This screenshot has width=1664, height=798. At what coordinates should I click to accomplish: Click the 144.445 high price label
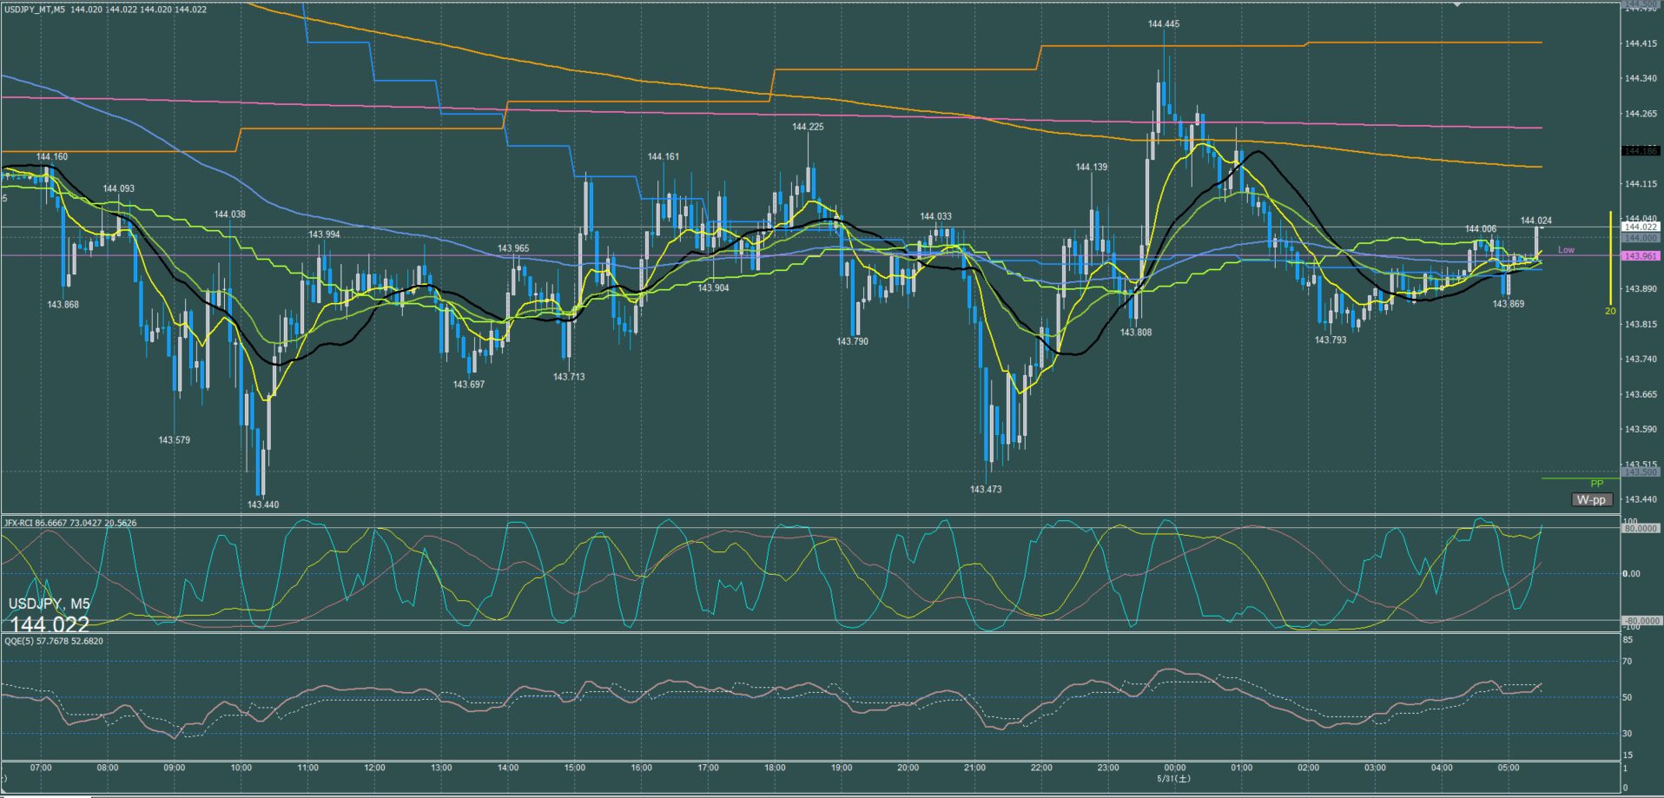[x=1163, y=24]
